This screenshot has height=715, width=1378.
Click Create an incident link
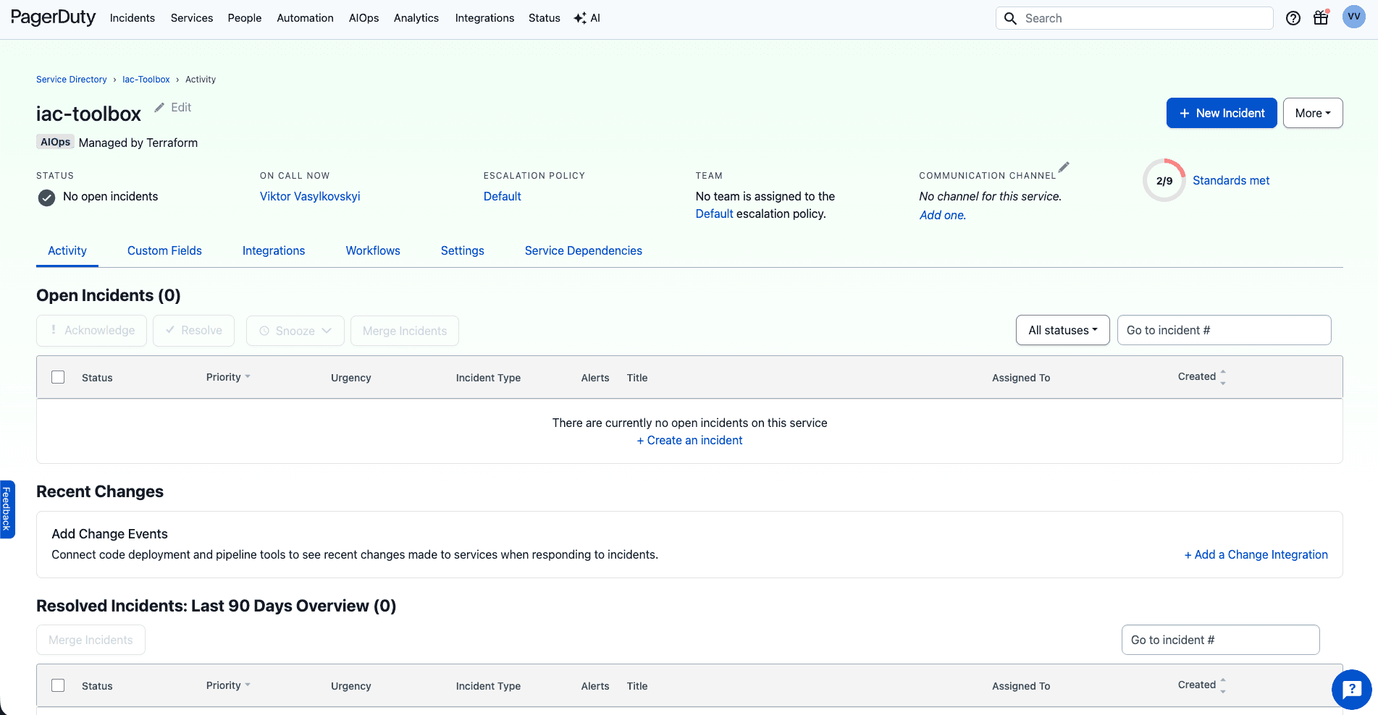click(x=689, y=440)
